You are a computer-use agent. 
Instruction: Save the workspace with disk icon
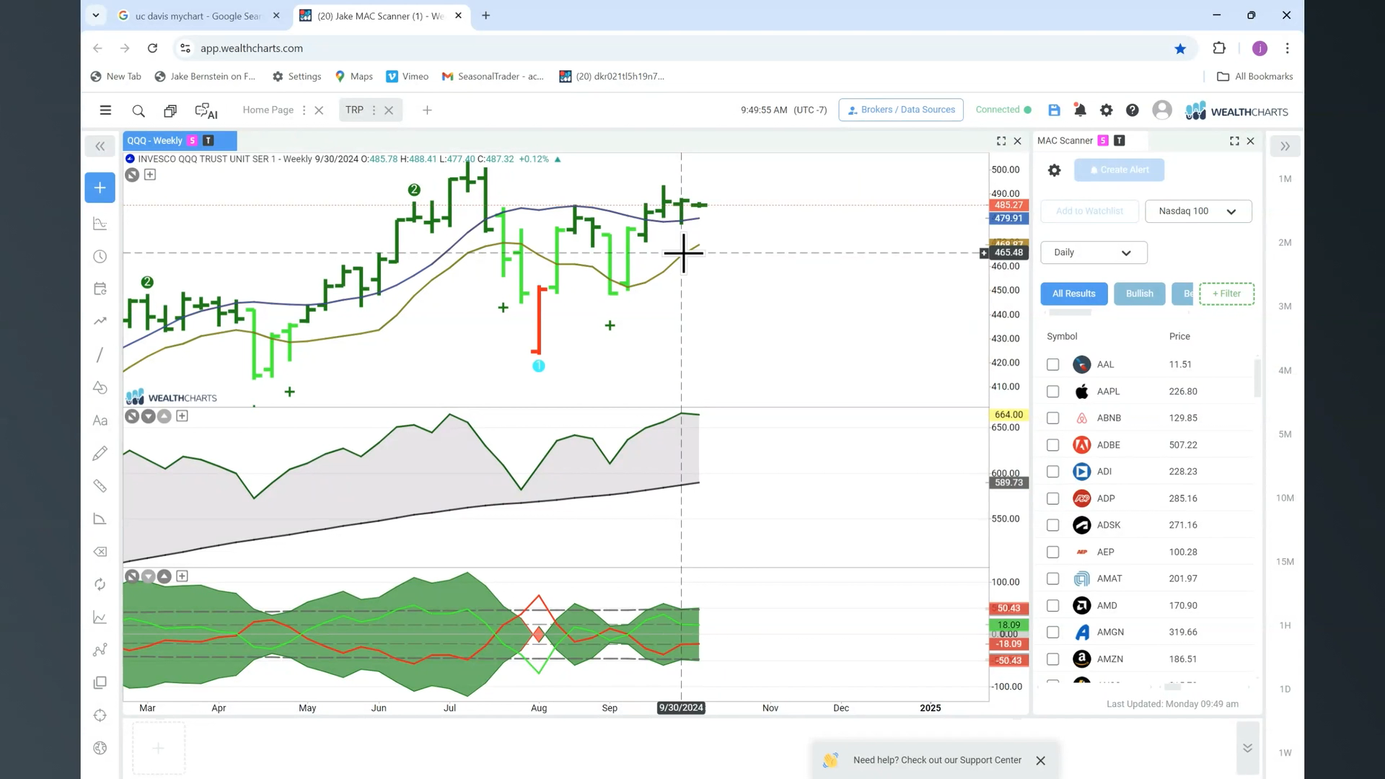pyautogui.click(x=1054, y=110)
